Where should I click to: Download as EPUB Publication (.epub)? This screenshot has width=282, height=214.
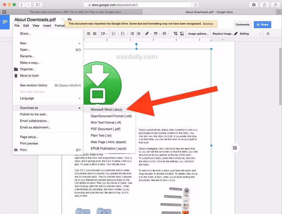pos(110,149)
